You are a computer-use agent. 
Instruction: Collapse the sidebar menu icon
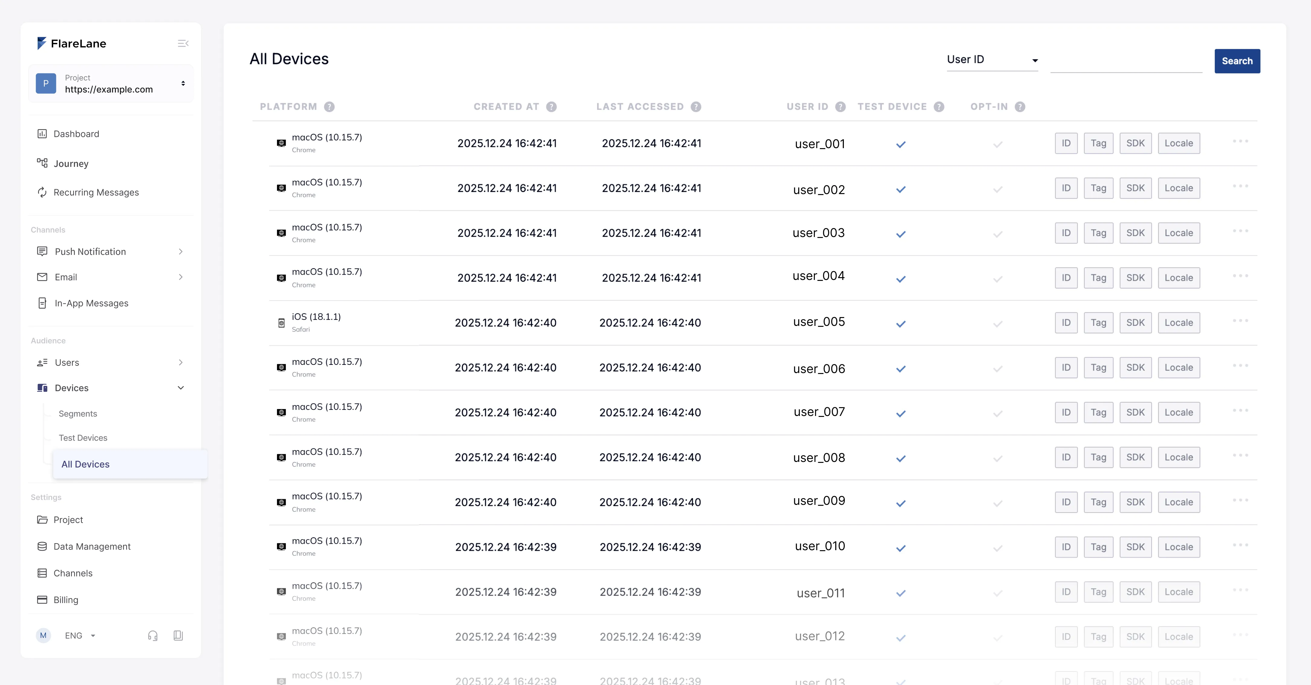[x=183, y=43]
